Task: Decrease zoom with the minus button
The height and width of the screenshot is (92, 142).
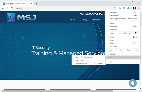Action: pyautogui.click(x=120, y=33)
